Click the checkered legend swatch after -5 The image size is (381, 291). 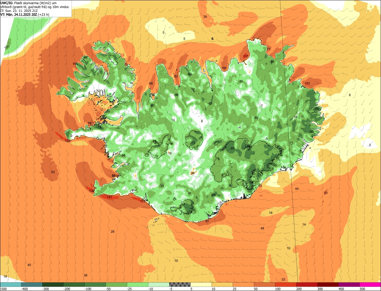[x=180, y=284]
